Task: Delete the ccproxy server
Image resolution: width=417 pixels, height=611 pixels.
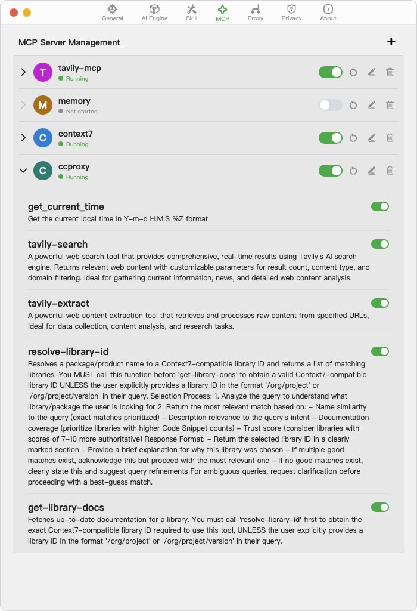Action: point(390,171)
